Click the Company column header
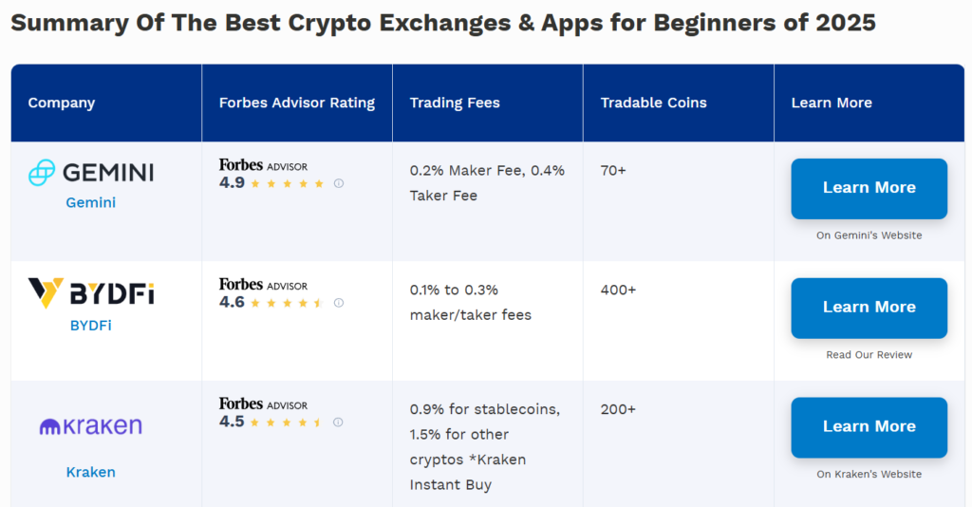The width and height of the screenshot is (972, 507). click(x=62, y=103)
